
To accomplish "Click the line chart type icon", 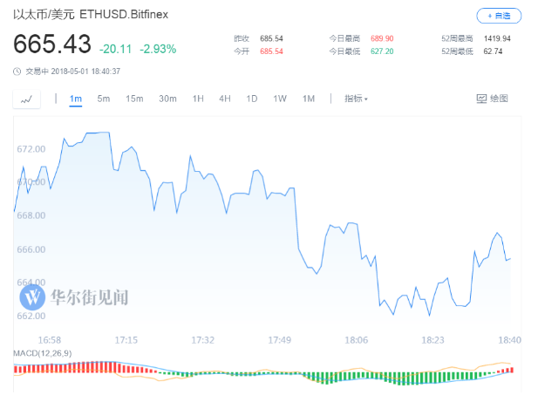I will pos(26,99).
